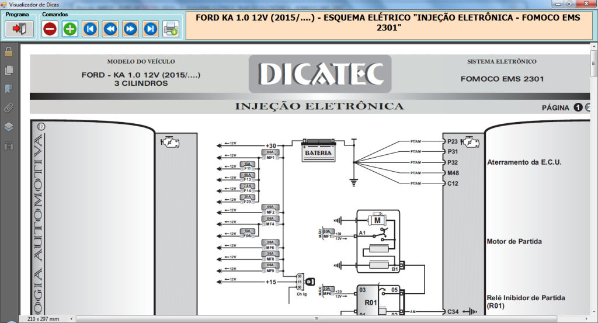The width and height of the screenshot is (598, 323).
Task: Click scroll left arrow at bottom
Action: 71,318
